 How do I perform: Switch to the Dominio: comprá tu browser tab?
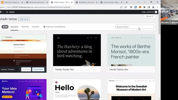click(x=12, y=2)
